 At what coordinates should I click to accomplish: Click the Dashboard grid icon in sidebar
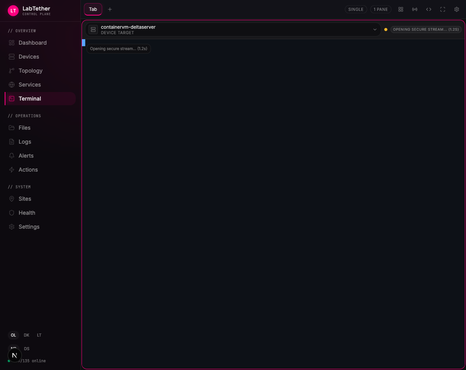(12, 43)
